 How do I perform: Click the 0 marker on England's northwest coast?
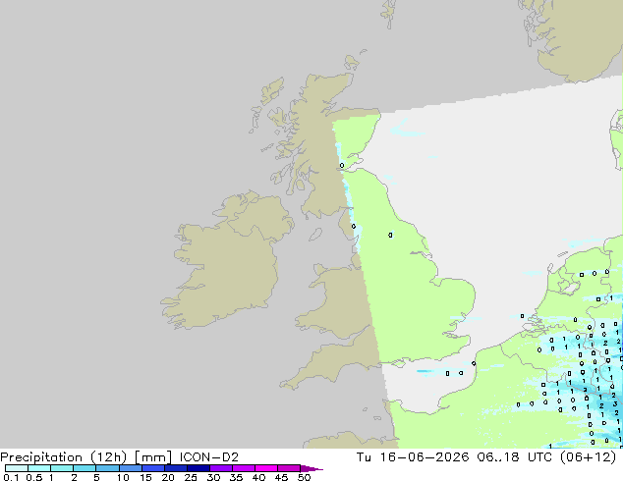[x=354, y=226]
